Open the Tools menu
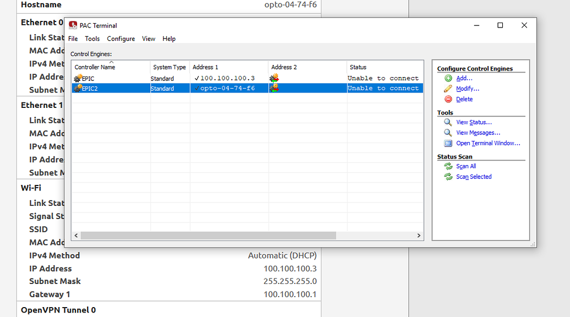Viewport: 570px width, 317px height. click(92, 39)
